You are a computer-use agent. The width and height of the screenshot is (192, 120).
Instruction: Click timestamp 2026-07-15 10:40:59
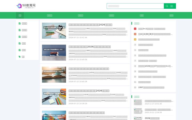(78, 60)
